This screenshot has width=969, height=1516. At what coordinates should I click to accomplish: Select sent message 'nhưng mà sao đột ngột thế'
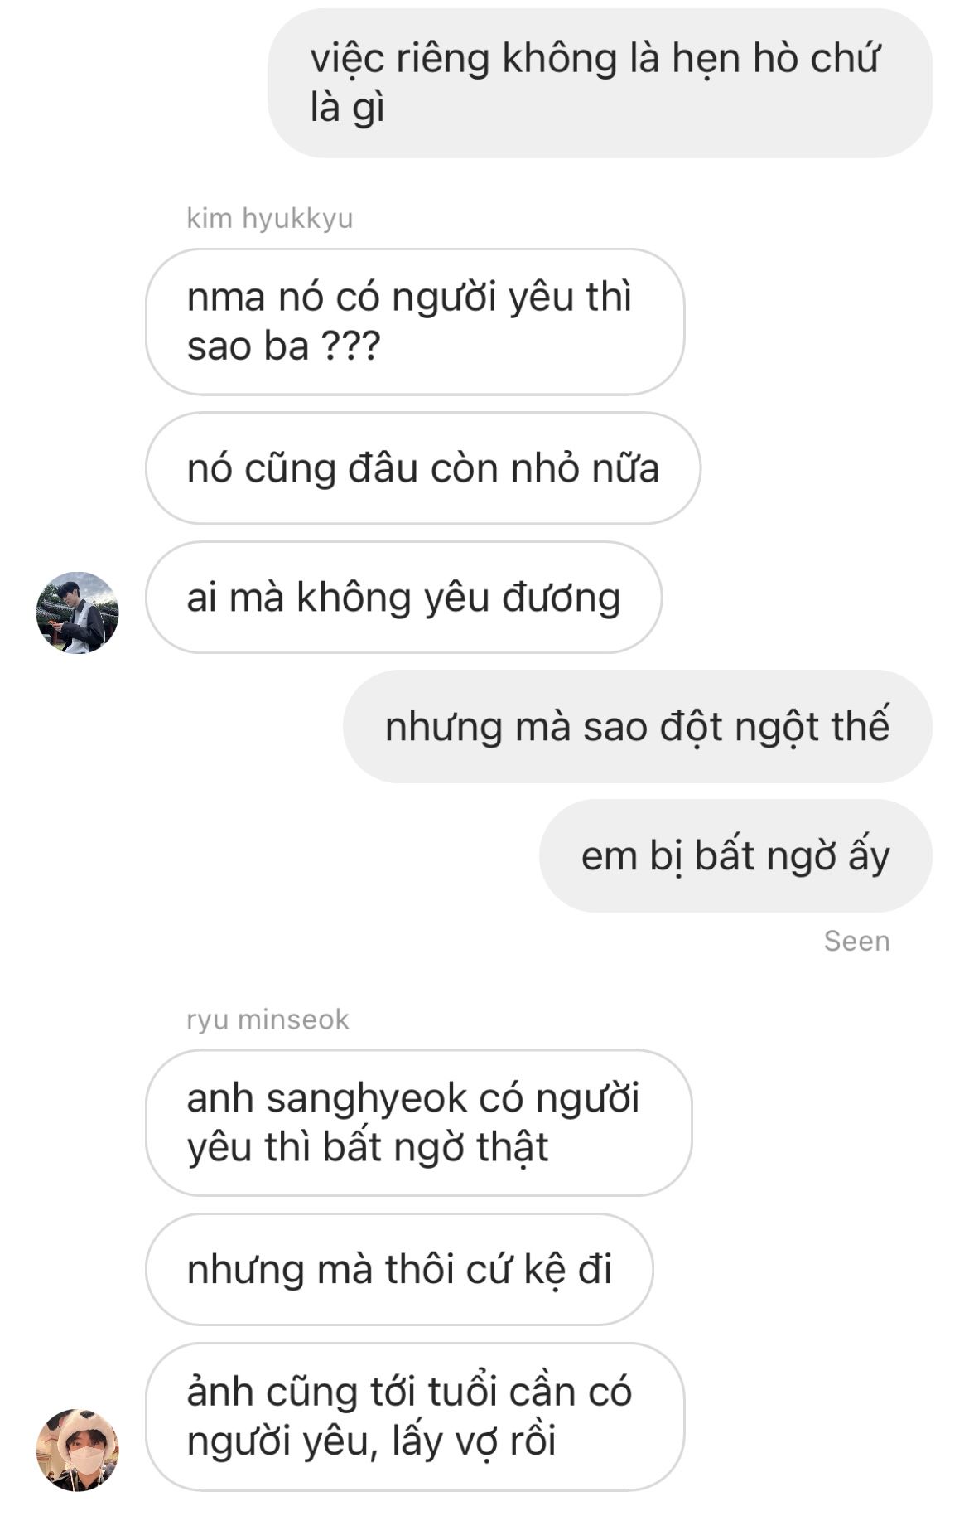638,727
